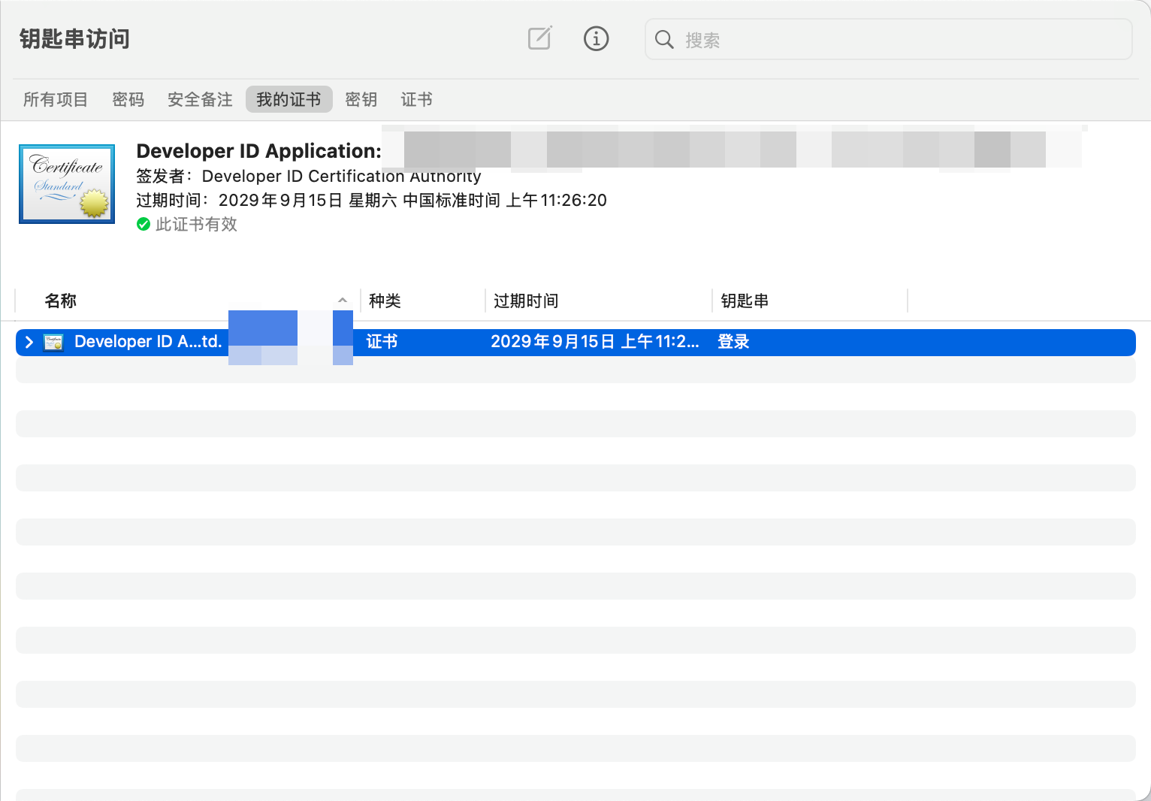
Task: Expand the Developer ID certificate row
Action: (x=29, y=343)
